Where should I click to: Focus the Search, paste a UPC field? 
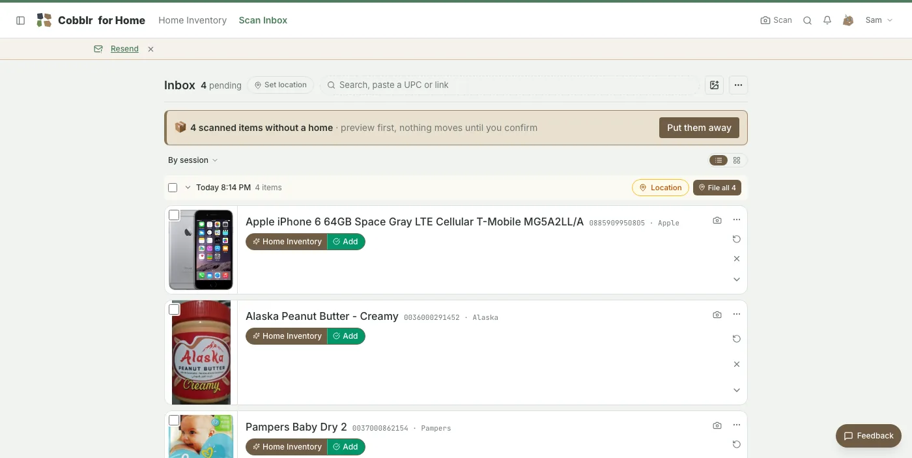tap(509, 85)
